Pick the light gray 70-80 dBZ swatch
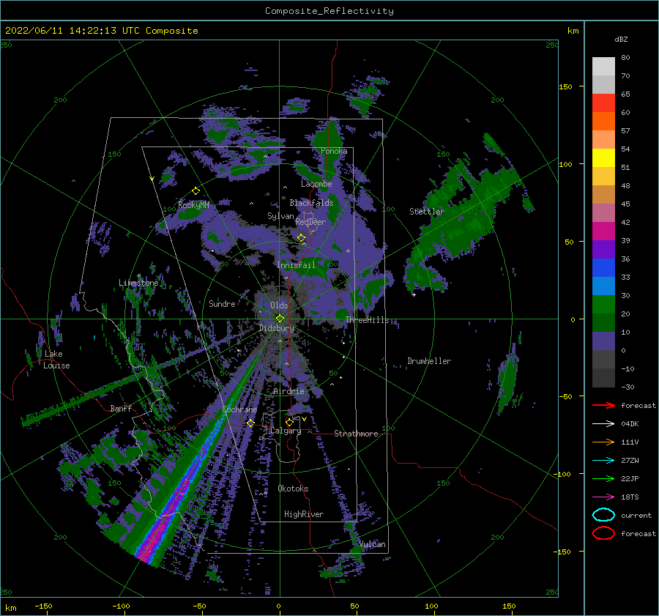Screen dimensions: 659x616 tap(603, 67)
